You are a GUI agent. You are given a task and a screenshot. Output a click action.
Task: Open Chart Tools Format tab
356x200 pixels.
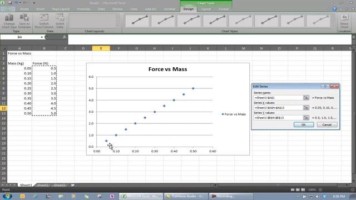[224, 9]
